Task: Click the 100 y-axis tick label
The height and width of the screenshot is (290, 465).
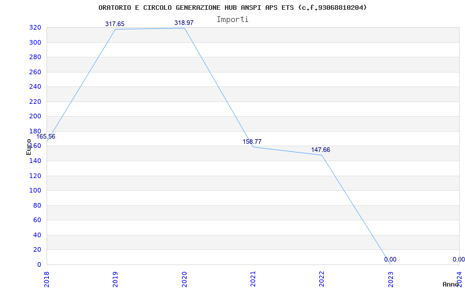Action: [35, 191]
